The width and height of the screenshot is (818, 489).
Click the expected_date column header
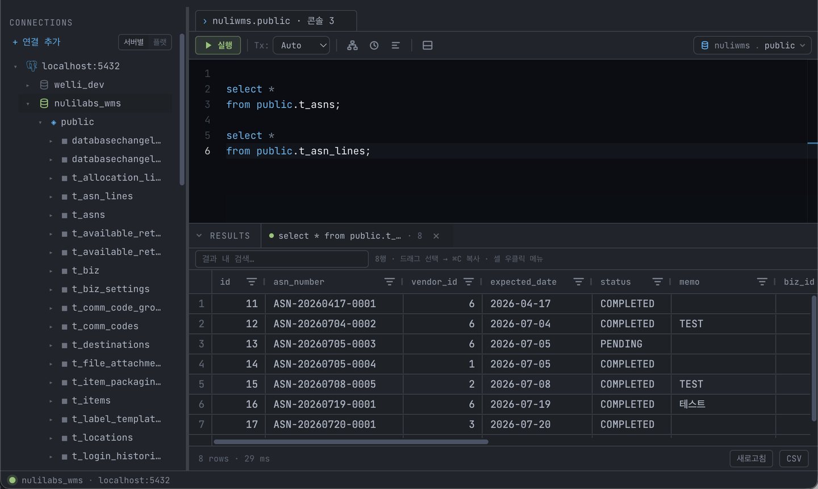pos(523,282)
